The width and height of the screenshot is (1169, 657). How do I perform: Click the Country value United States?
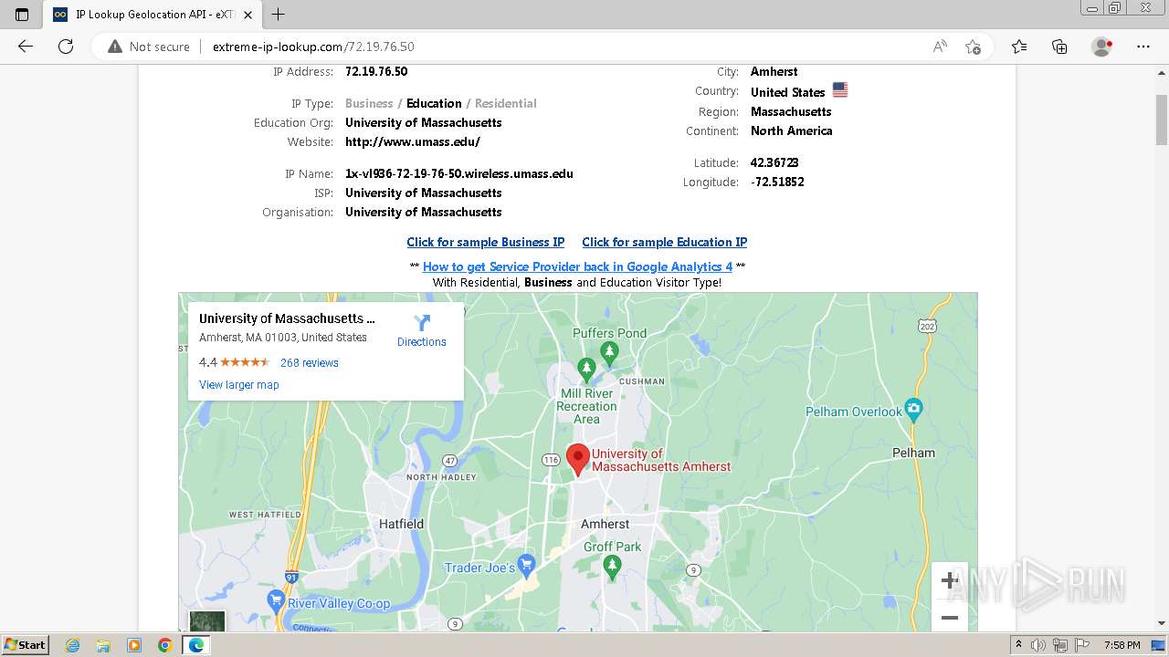788,92
